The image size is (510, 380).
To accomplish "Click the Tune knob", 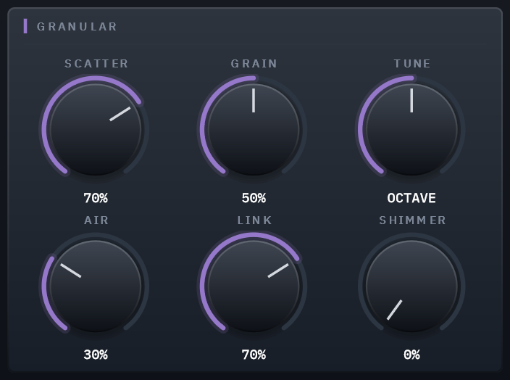I will click(411, 130).
